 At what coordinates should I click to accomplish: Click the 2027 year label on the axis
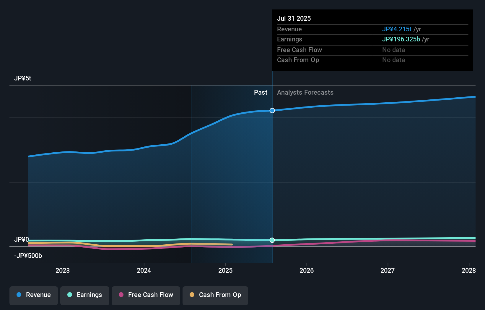click(388, 270)
